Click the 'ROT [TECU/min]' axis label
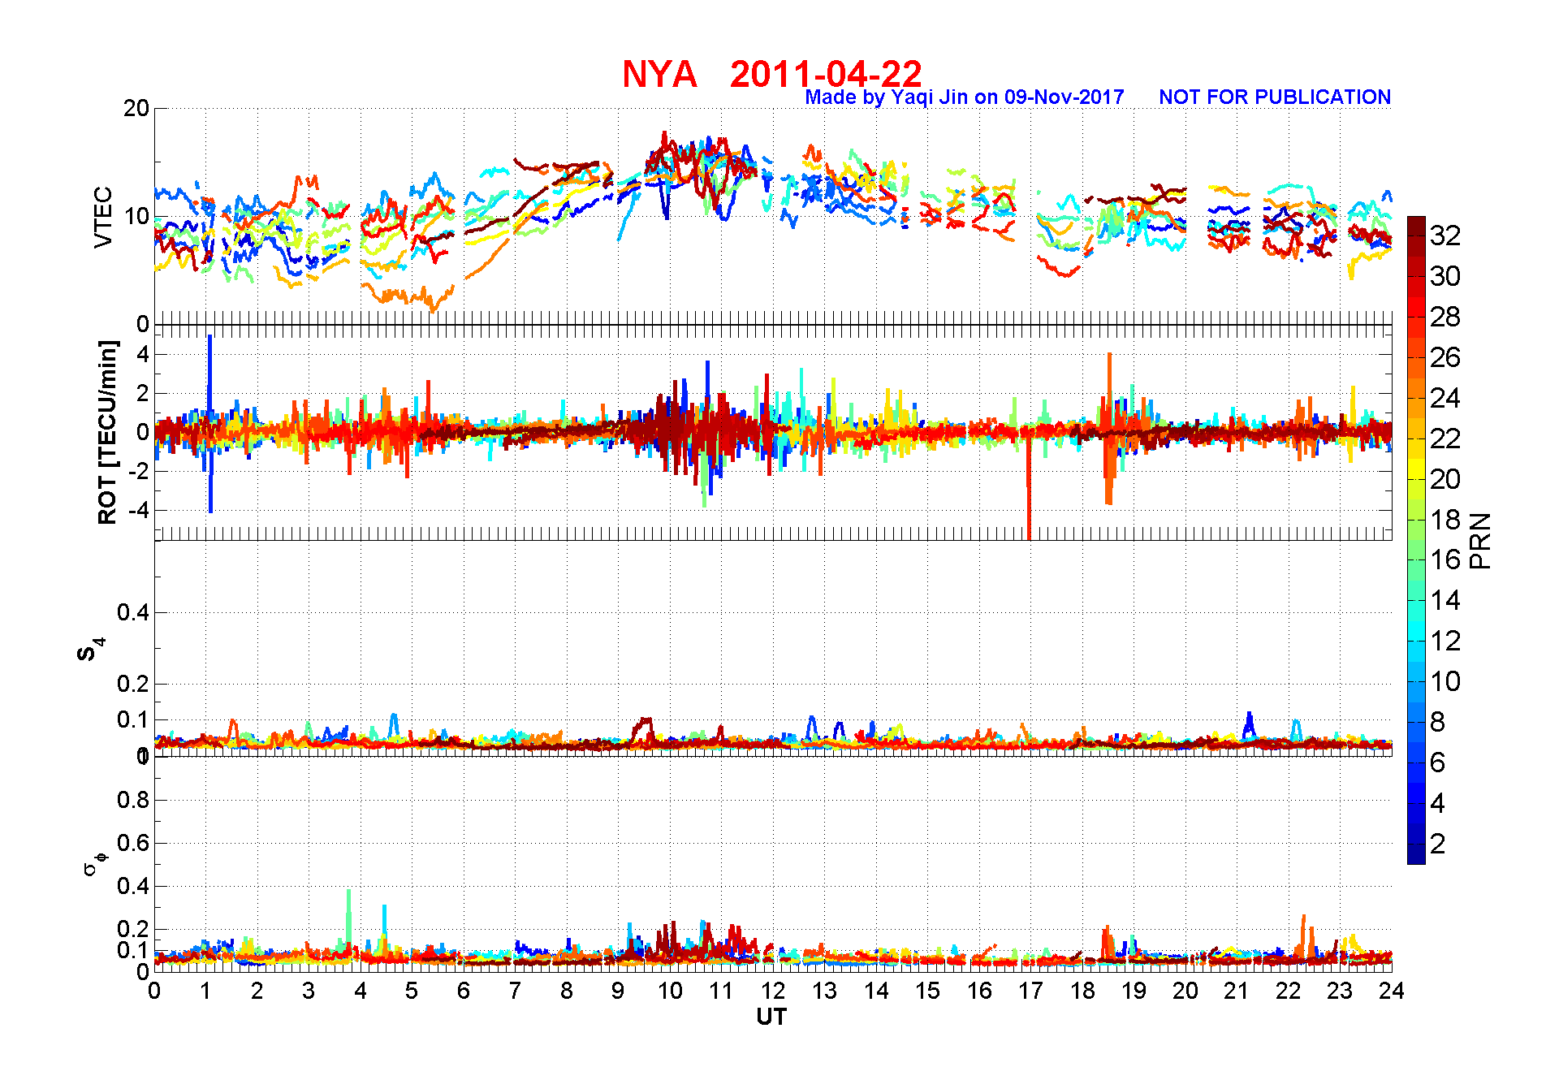Viewport: 1546px width, 1080px height. (x=107, y=432)
